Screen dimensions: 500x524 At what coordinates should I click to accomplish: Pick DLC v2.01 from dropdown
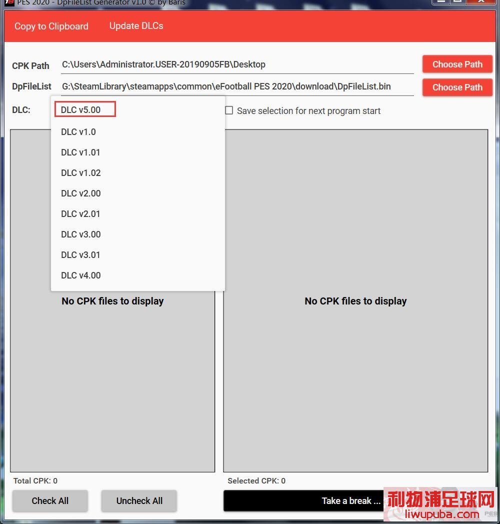(137, 214)
